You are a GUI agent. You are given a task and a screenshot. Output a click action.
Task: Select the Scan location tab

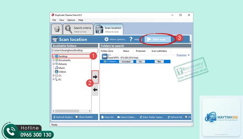pyautogui.click(x=108, y=29)
